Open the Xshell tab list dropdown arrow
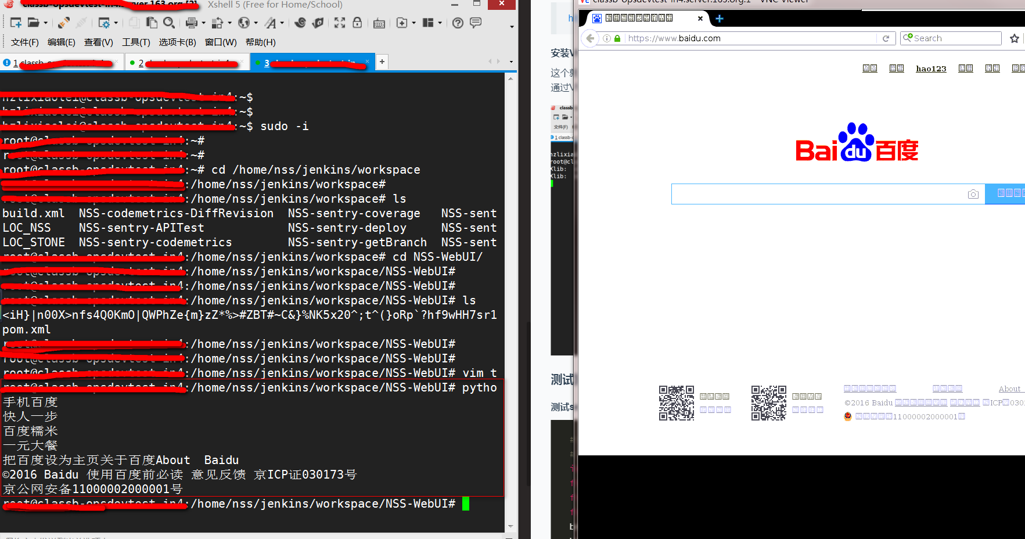This screenshot has width=1025, height=539. pyautogui.click(x=511, y=62)
